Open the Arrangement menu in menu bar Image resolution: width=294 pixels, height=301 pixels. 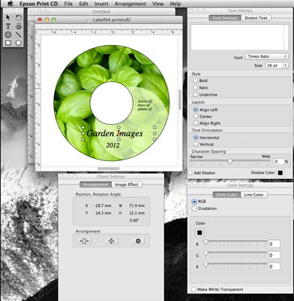(130, 4)
